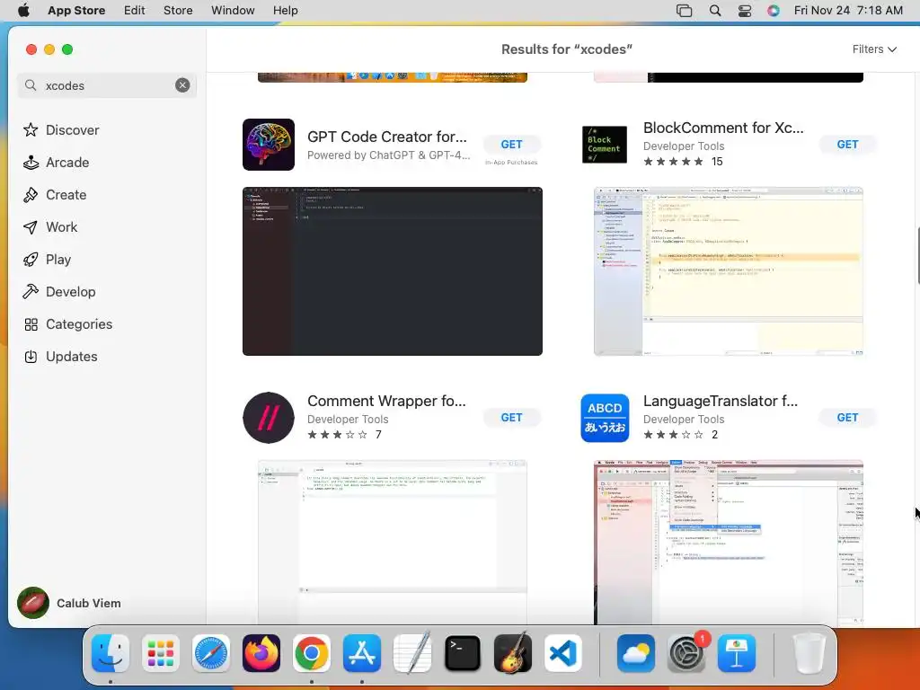Get Comment Wrapper app
Screen dimensions: 920x690
511,418
